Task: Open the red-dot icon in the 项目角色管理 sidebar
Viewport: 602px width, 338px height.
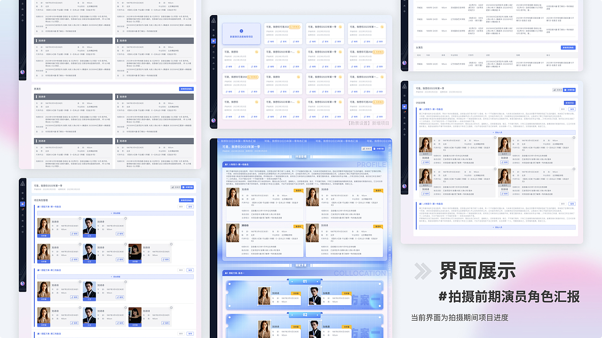Action: point(23,209)
